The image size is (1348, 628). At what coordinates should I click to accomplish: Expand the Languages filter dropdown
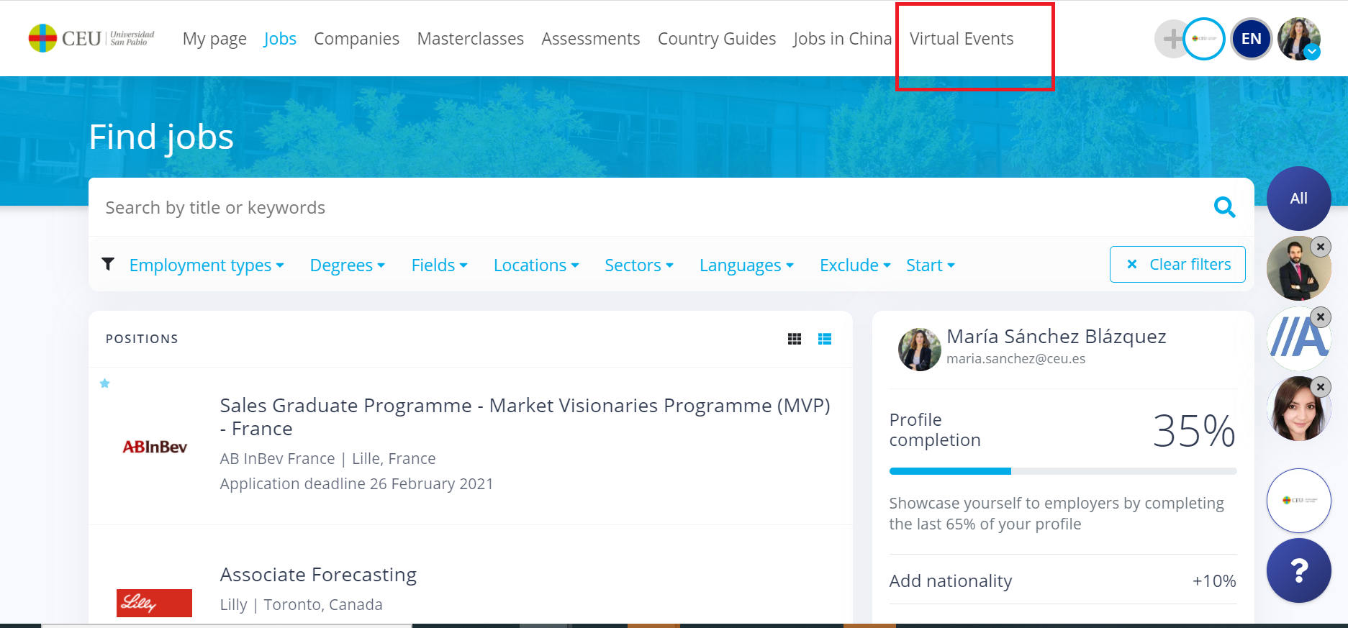(x=746, y=265)
